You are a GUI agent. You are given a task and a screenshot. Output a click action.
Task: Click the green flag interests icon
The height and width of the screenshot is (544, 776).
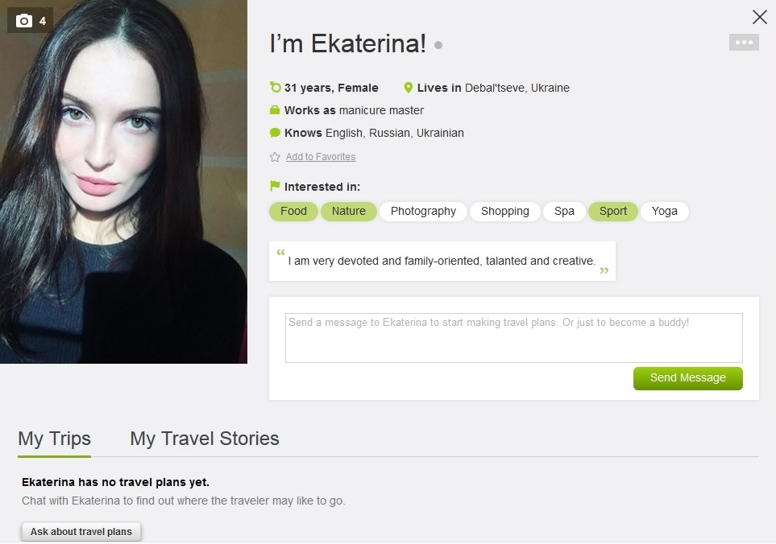point(275,187)
